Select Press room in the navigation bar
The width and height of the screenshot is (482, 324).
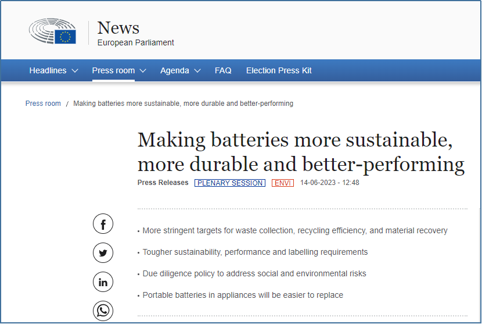113,70
